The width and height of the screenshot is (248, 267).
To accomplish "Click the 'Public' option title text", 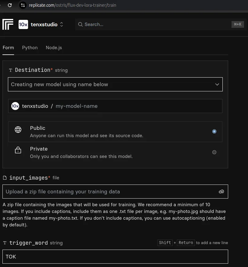I will (38, 128).
